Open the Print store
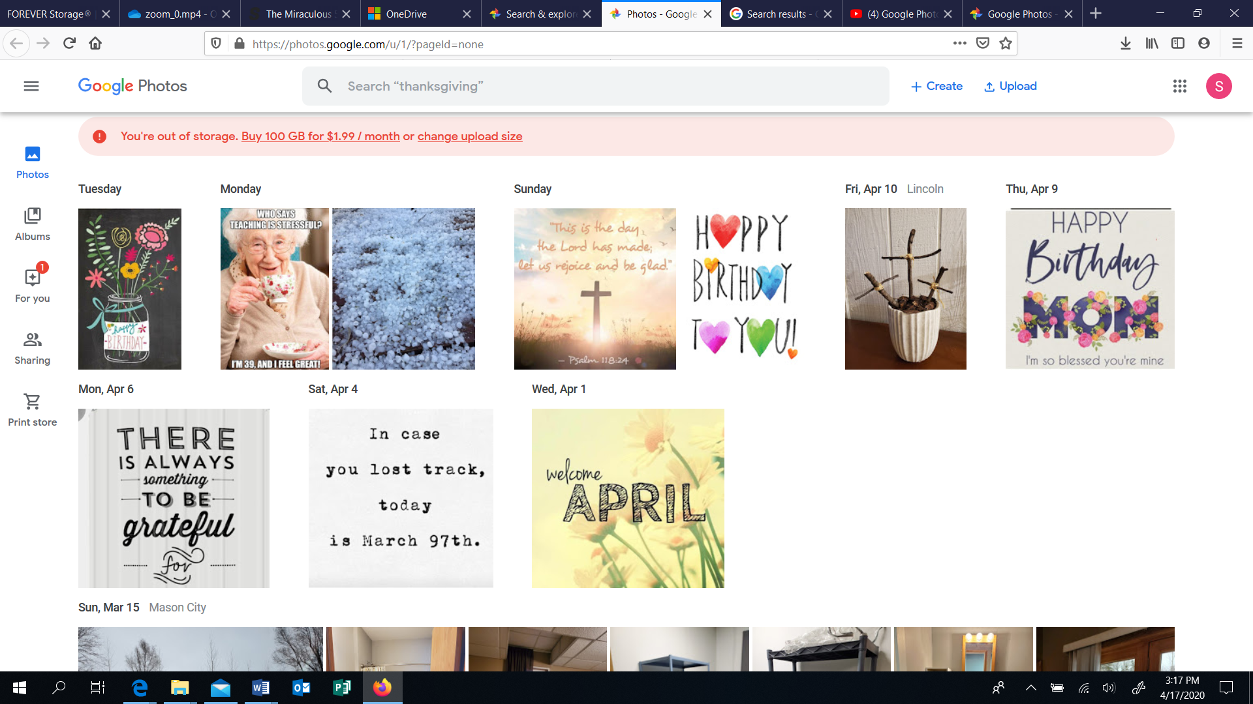 click(x=32, y=410)
